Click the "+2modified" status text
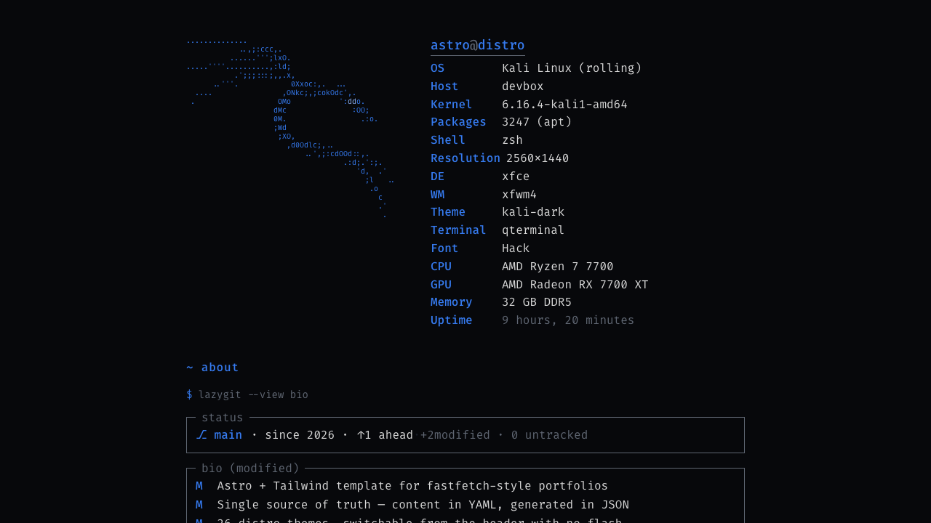The width and height of the screenshot is (931, 523). (x=455, y=435)
